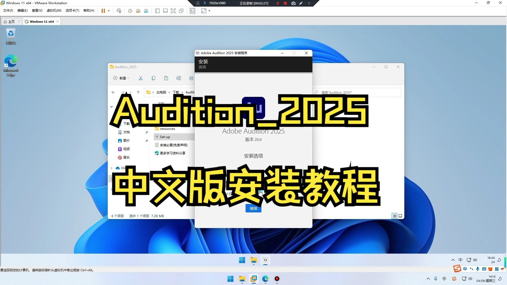507x285 pixels.
Task: Open the resources folder
Action: [x=167, y=129]
